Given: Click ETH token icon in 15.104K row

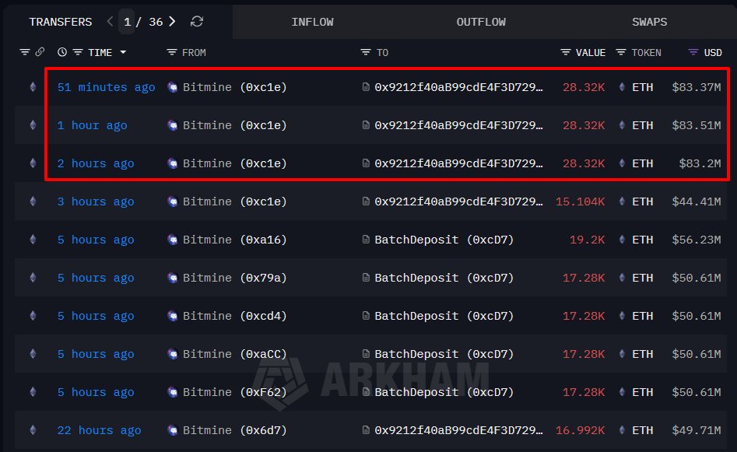Looking at the screenshot, I should [x=622, y=201].
